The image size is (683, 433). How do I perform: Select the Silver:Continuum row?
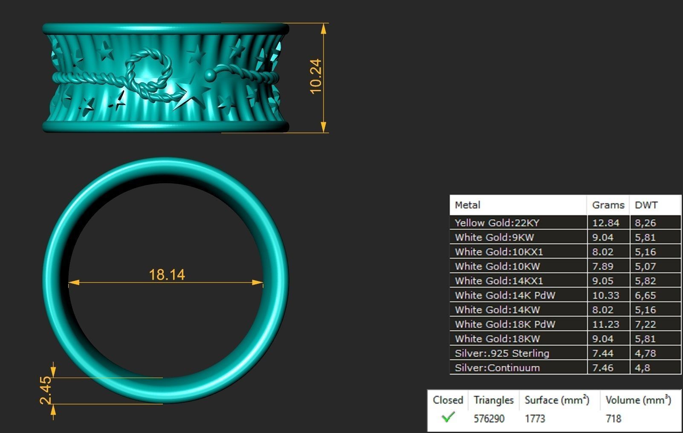point(497,368)
